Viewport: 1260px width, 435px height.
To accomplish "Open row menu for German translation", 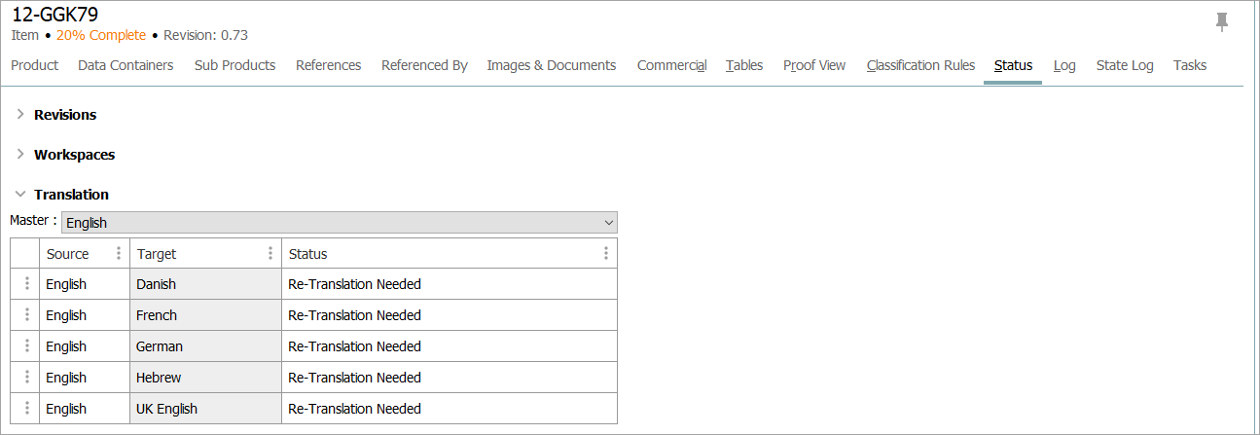I will tap(26, 346).
